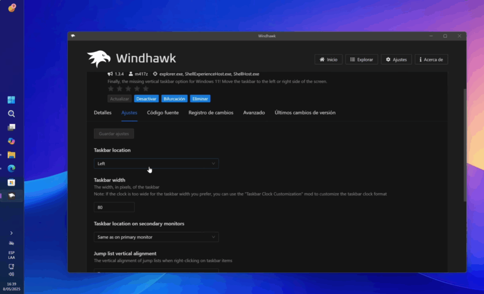Disable the mod with Desactivar
The height and width of the screenshot is (294, 484).
(x=147, y=99)
